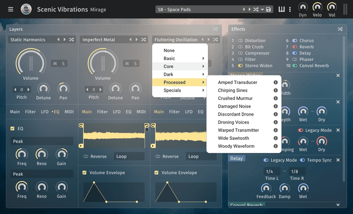The height and width of the screenshot is (214, 353).
Task: Expand the Specials submenu
Action: (x=179, y=90)
